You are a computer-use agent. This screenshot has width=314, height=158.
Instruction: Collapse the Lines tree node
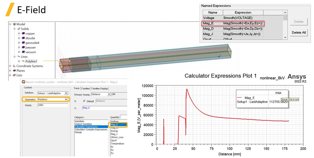tap(15, 57)
